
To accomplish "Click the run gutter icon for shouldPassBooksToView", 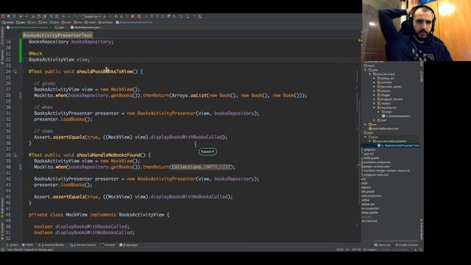I will (15, 71).
